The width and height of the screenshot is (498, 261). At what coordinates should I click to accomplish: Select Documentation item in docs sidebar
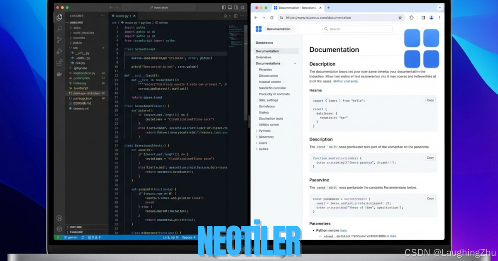click(276, 51)
